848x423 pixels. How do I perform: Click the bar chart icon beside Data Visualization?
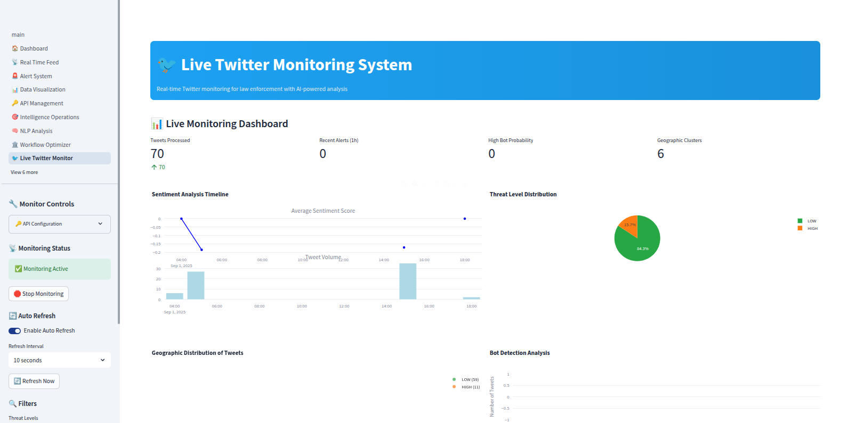point(15,89)
